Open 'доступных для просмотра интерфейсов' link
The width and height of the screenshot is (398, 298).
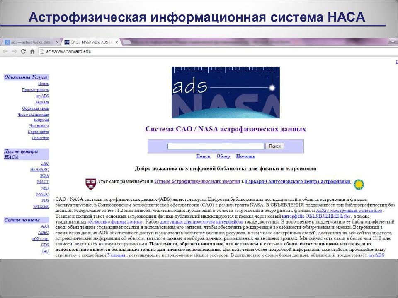point(201,222)
